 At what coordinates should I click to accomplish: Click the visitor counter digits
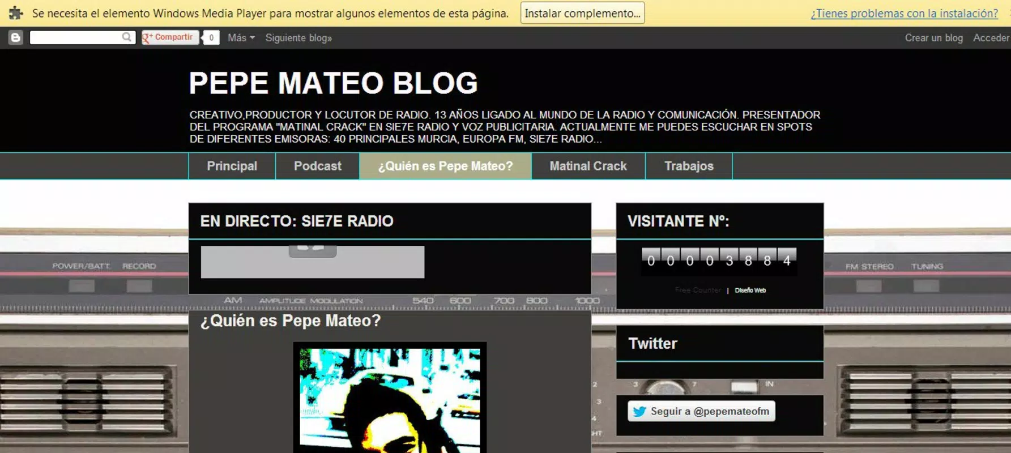[719, 261]
